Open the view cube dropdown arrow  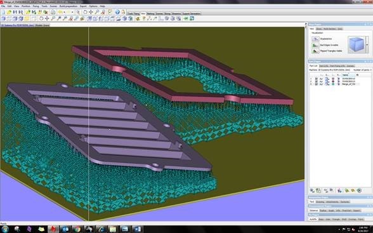point(367,44)
